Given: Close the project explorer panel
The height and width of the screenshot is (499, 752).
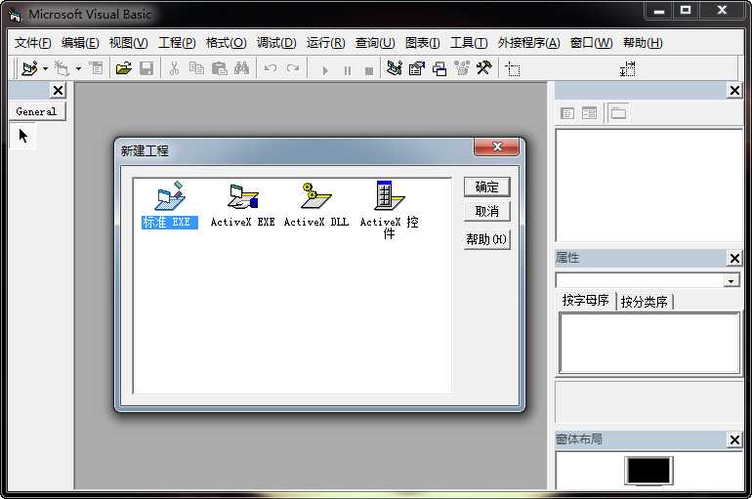Looking at the screenshot, I should [x=734, y=90].
